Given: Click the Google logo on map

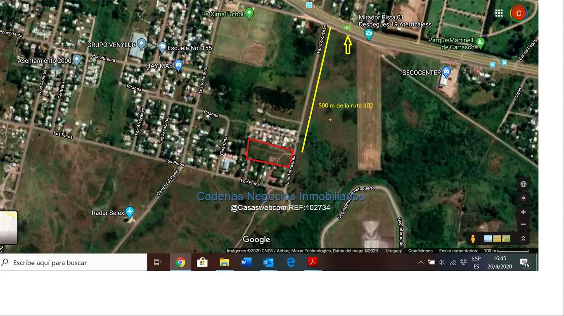Looking at the screenshot, I should point(256,239).
